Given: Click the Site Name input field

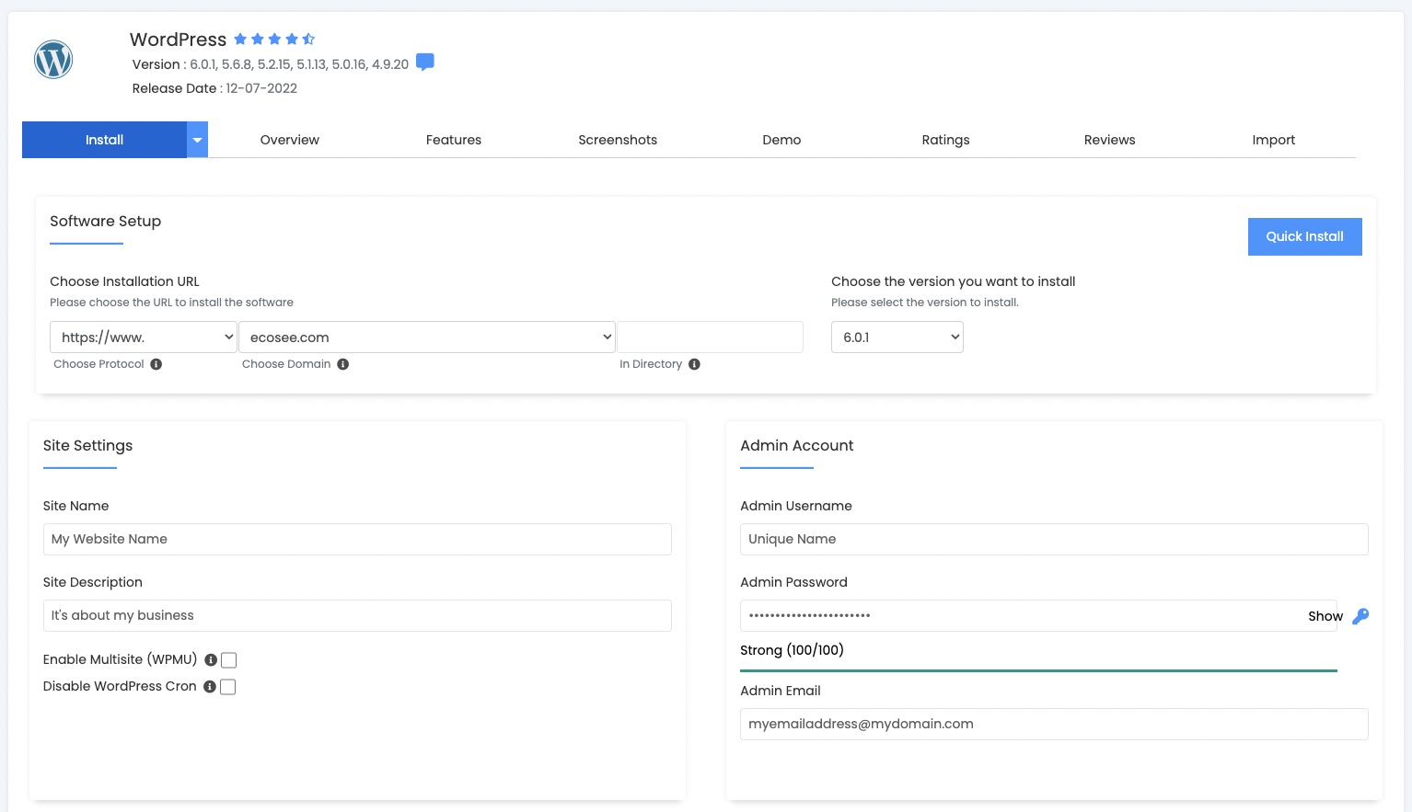Looking at the screenshot, I should click(x=357, y=539).
